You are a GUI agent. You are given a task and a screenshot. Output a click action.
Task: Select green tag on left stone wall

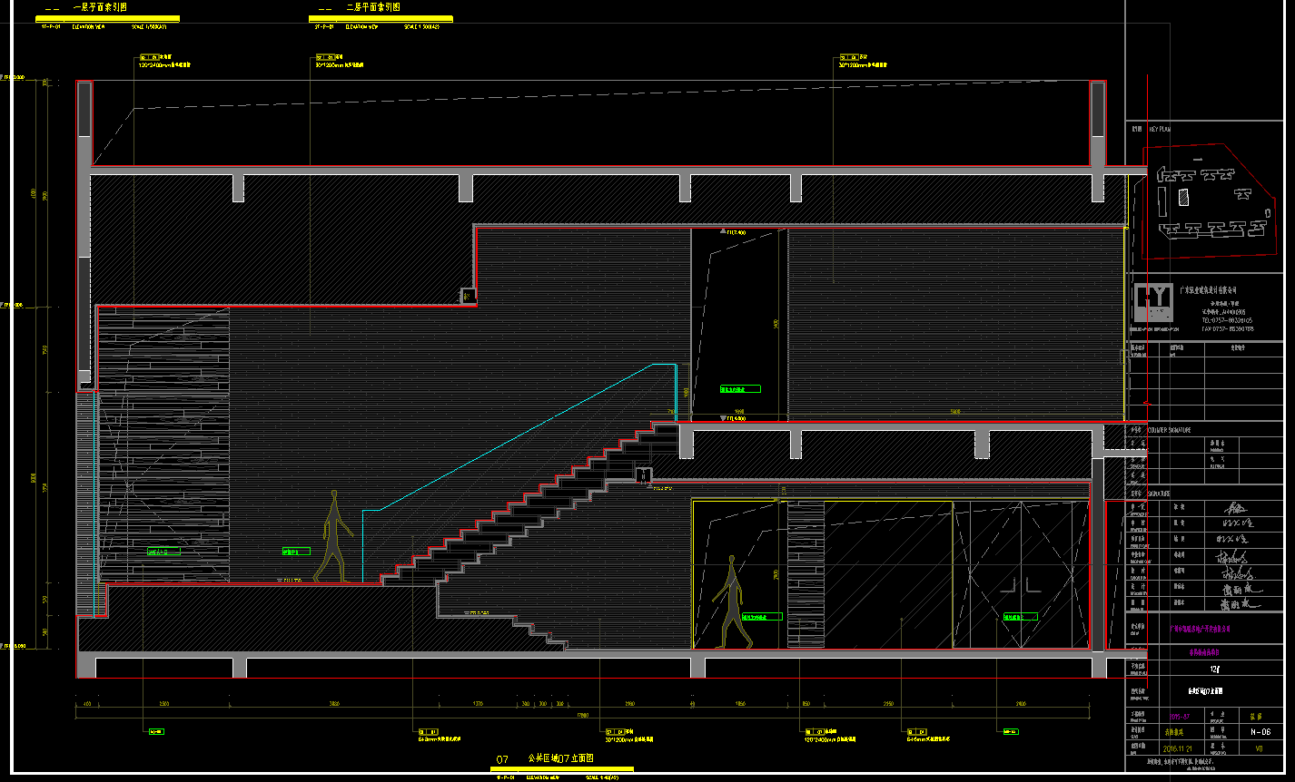[163, 551]
